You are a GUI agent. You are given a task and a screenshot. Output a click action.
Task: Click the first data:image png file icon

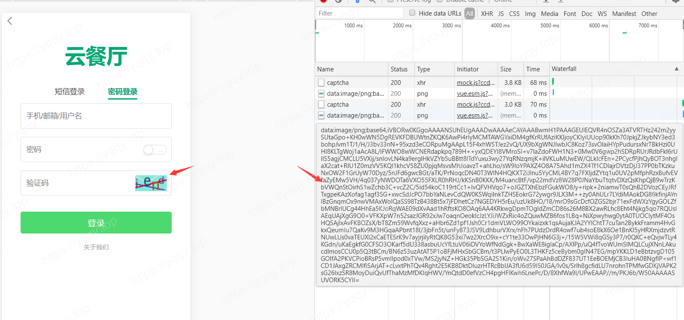[x=321, y=94]
